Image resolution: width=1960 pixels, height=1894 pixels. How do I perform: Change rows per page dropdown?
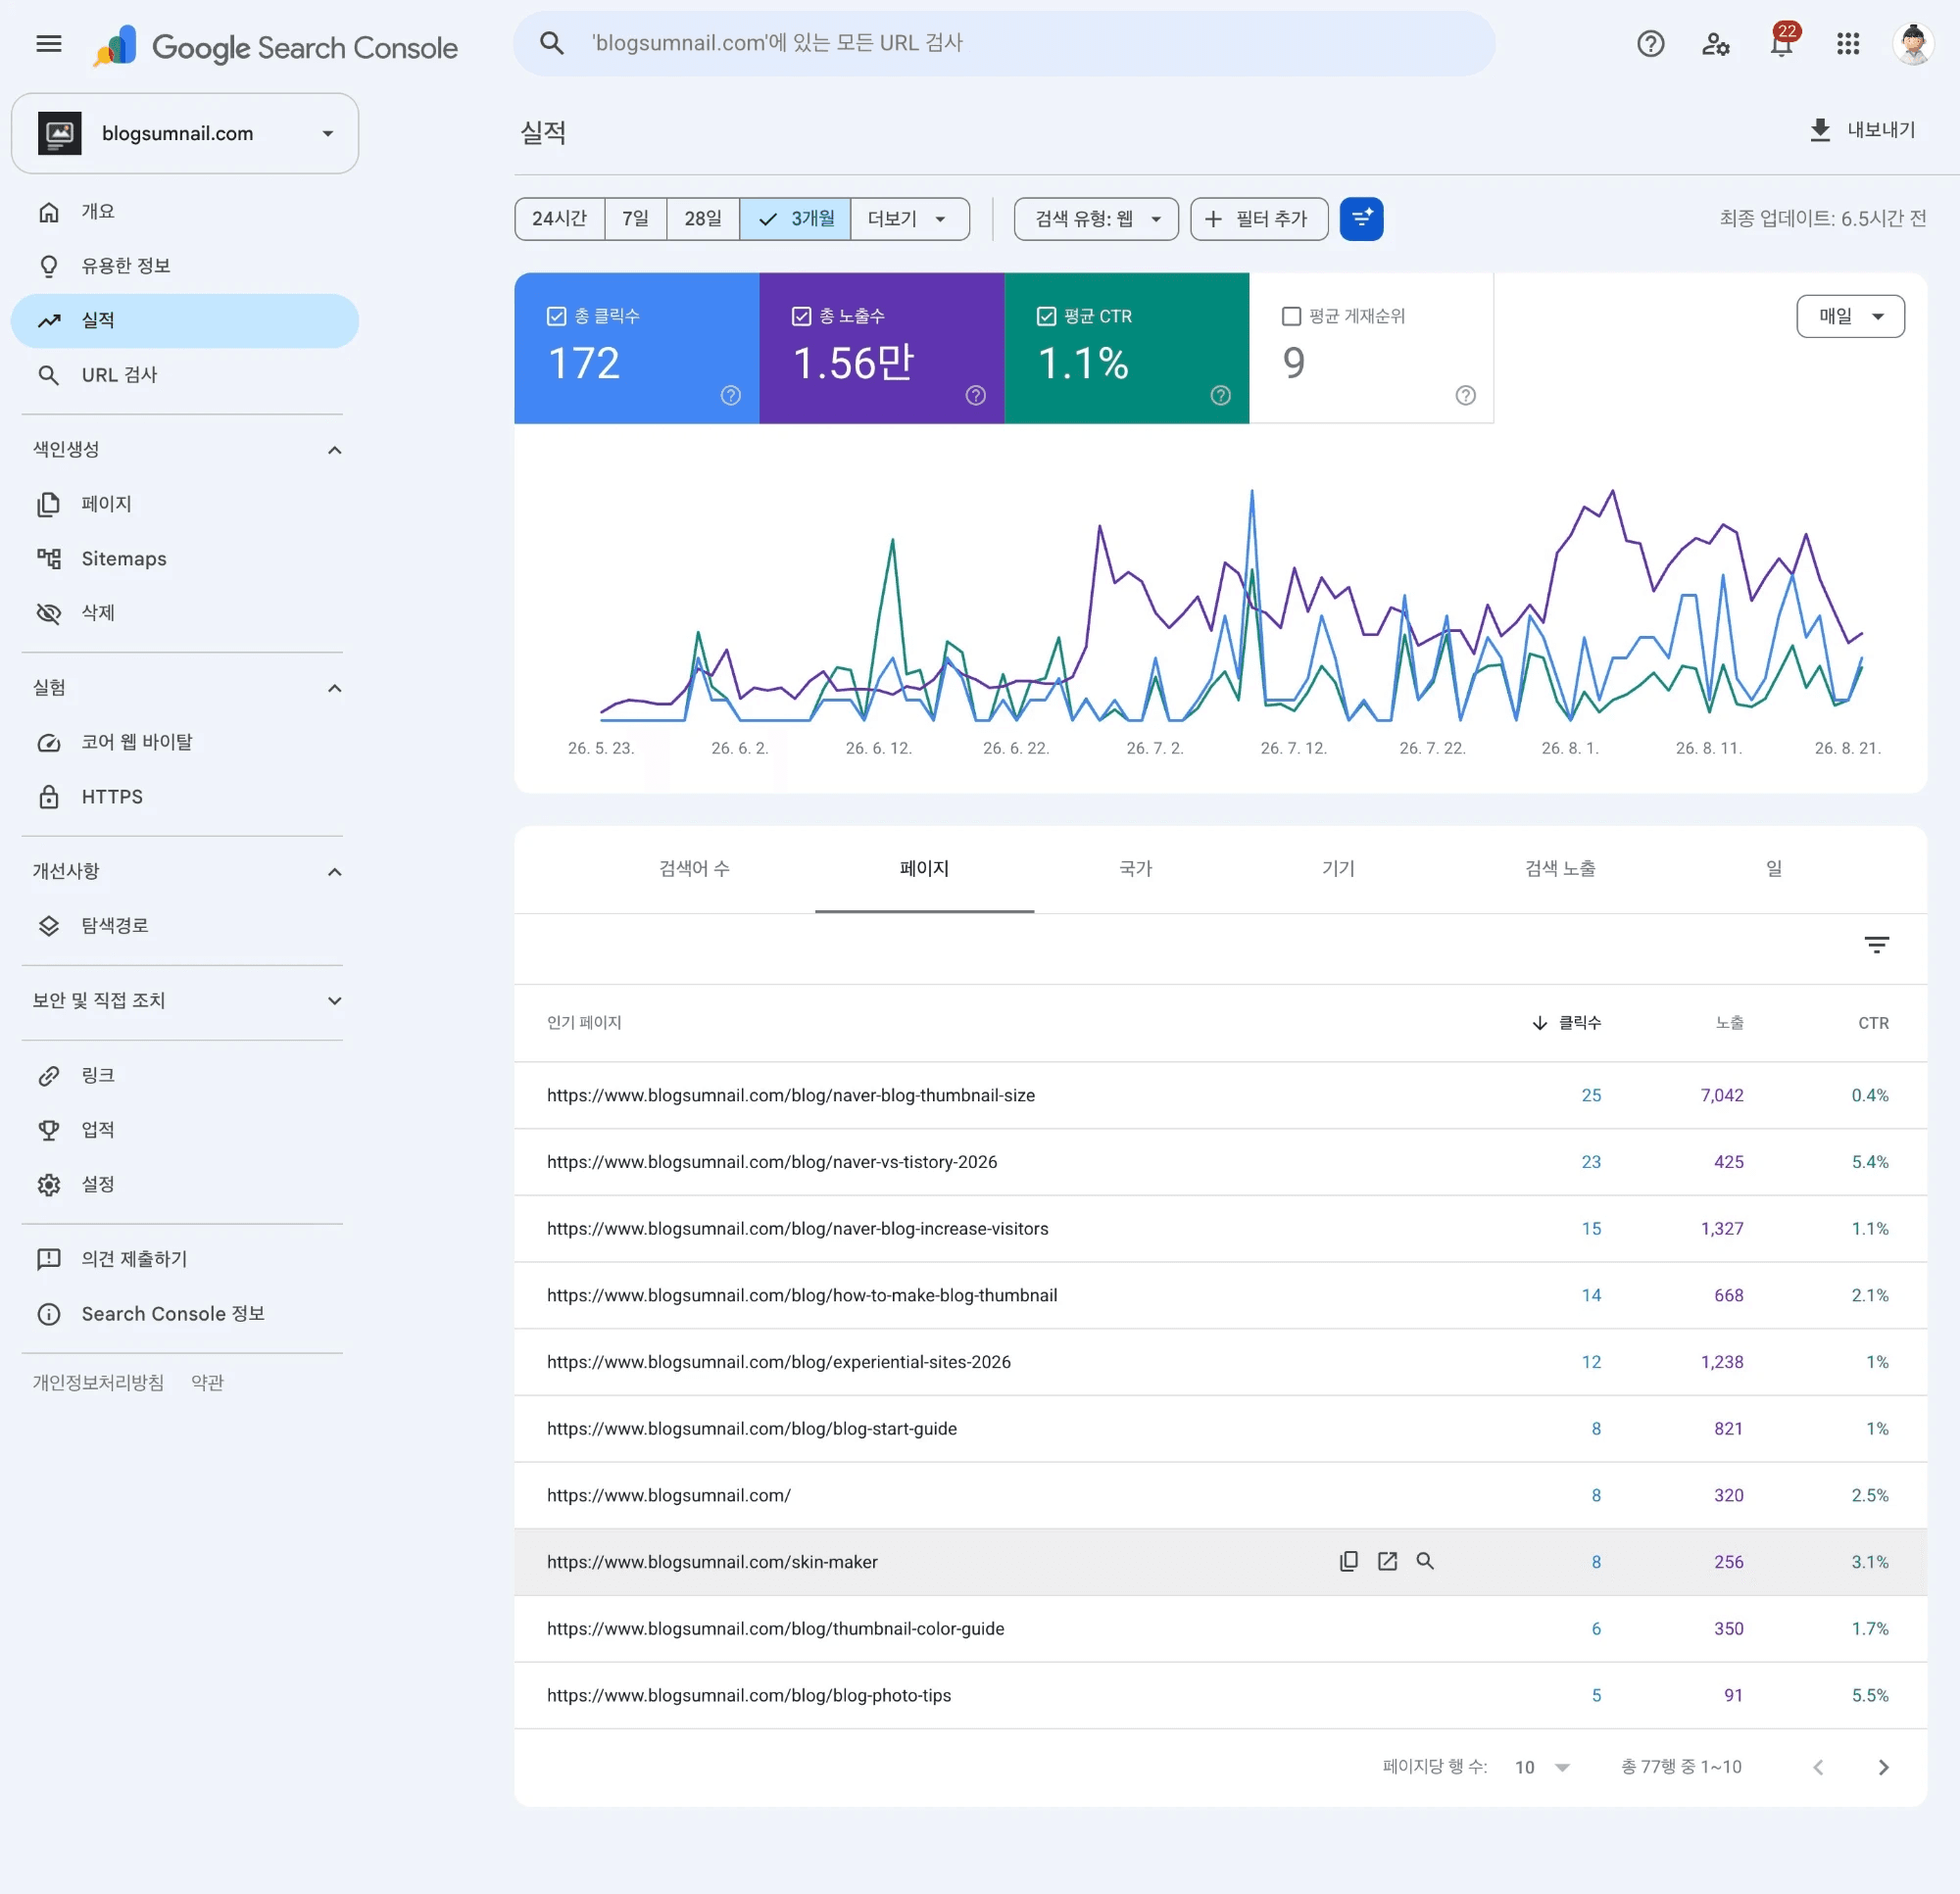pyautogui.click(x=1541, y=1767)
